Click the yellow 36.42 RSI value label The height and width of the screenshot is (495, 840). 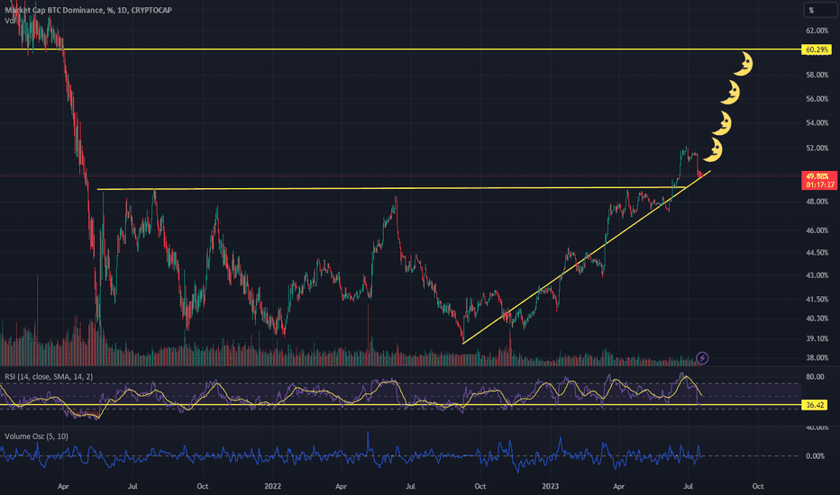point(814,405)
